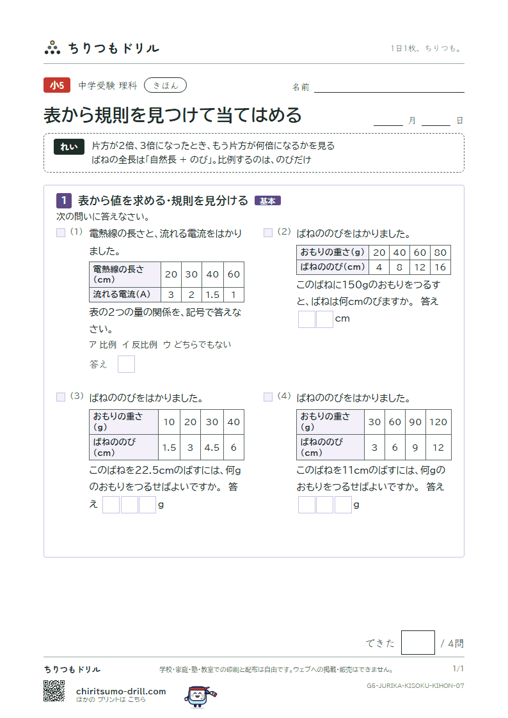Click the 流れる電流(A) row header
The image size is (508, 718).
(125, 295)
